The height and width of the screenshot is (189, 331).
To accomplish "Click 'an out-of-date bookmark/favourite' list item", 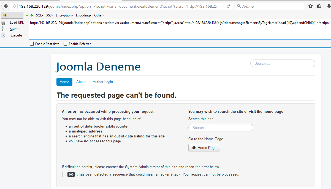I will click(98, 126).
